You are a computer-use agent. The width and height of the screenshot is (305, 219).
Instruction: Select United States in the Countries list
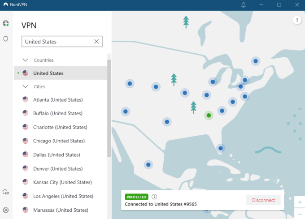(x=61, y=73)
